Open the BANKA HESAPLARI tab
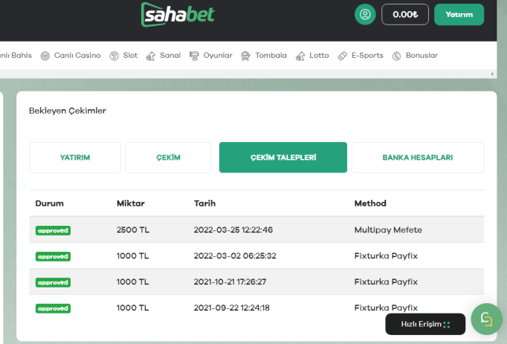 (x=417, y=158)
